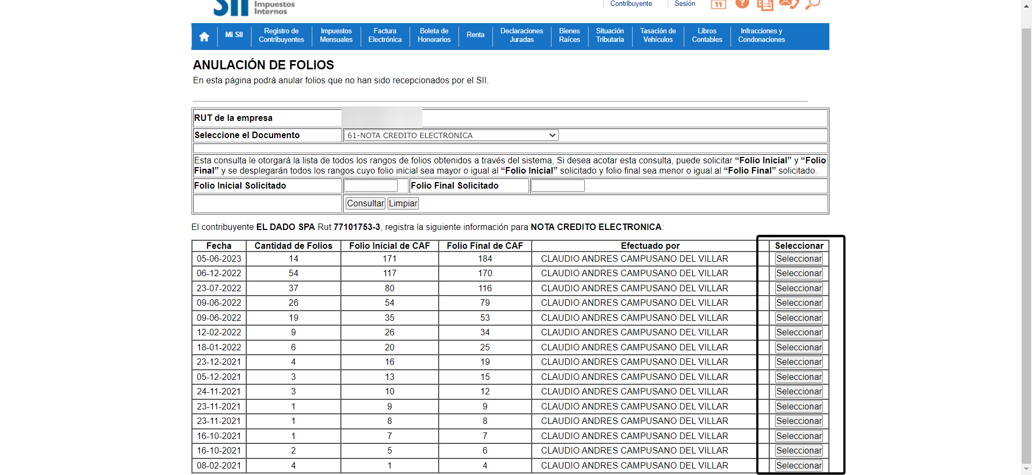Click Seleccionar for folios 80 to 116
1032x475 pixels.
[799, 289]
